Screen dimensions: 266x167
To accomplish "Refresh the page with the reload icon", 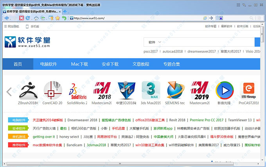I will [28, 18].
